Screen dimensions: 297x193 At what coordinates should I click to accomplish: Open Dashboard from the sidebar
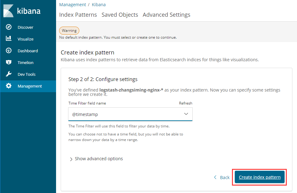tap(28, 51)
